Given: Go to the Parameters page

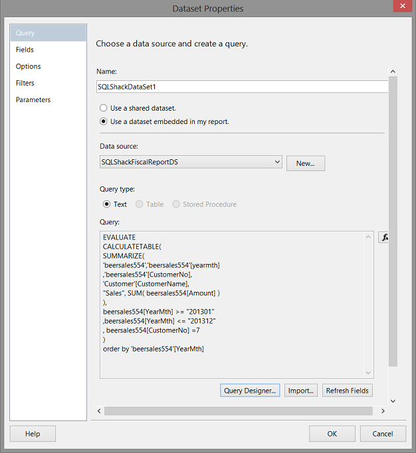Looking at the screenshot, I should 33,99.
